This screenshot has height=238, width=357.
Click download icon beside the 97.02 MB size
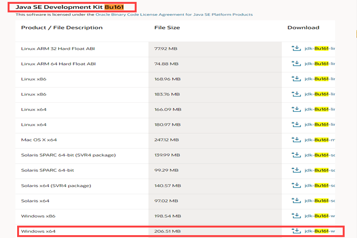click(296, 200)
